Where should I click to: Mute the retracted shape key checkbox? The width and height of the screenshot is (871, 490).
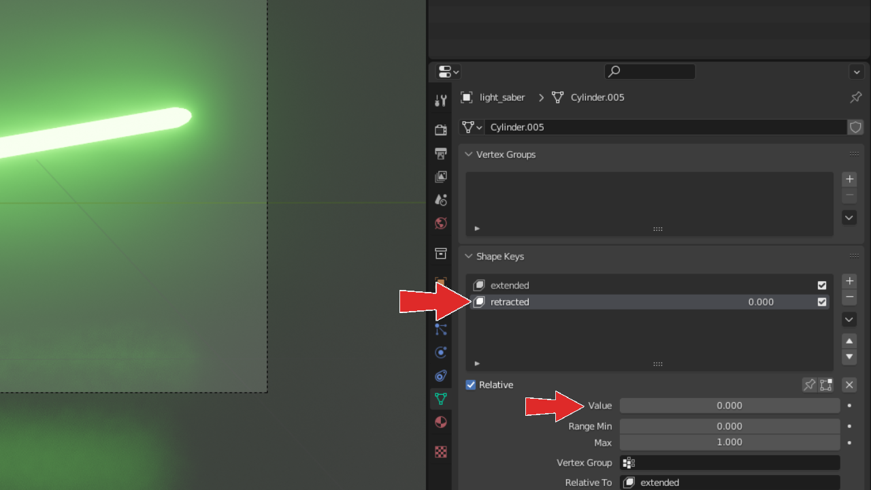[822, 302]
